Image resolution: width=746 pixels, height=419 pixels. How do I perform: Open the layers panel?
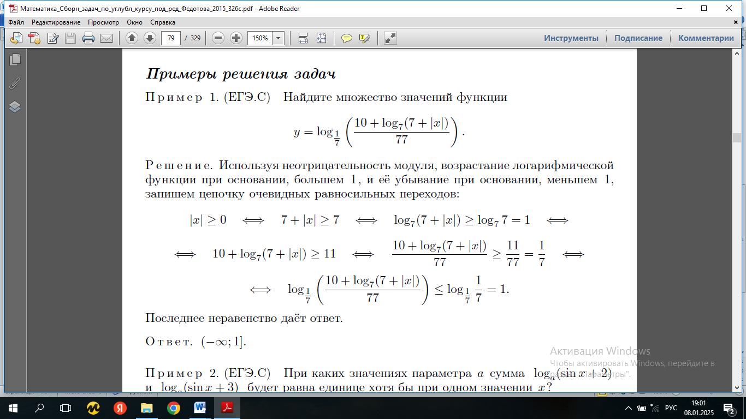pyautogui.click(x=15, y=106)
